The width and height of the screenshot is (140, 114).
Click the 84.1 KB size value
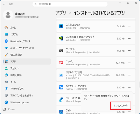121,26
